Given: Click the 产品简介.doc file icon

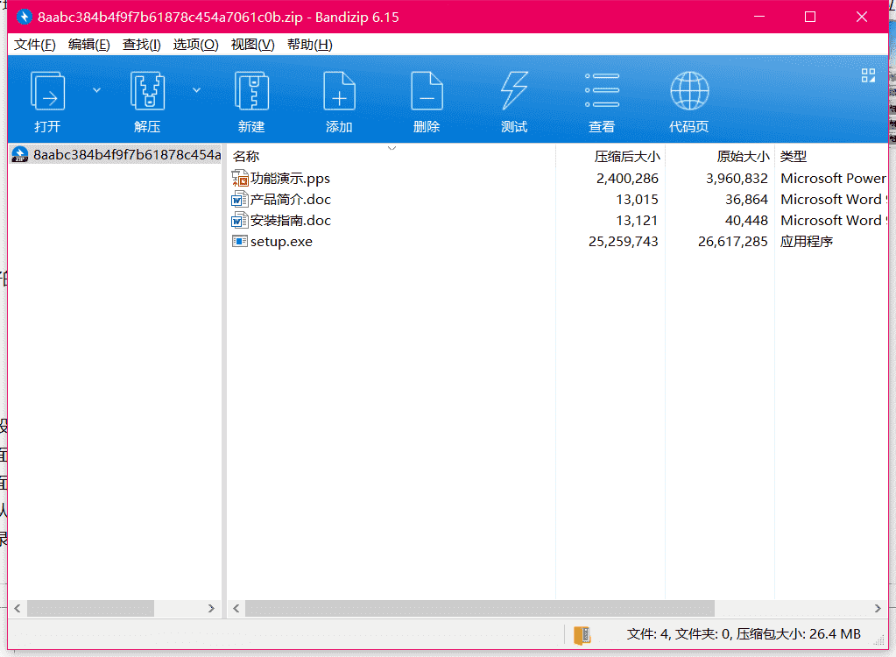Looking at the screenshot, I should click(239, 200).
